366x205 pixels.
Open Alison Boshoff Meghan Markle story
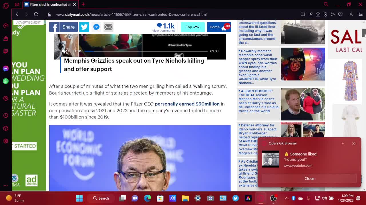pos(258,101)
